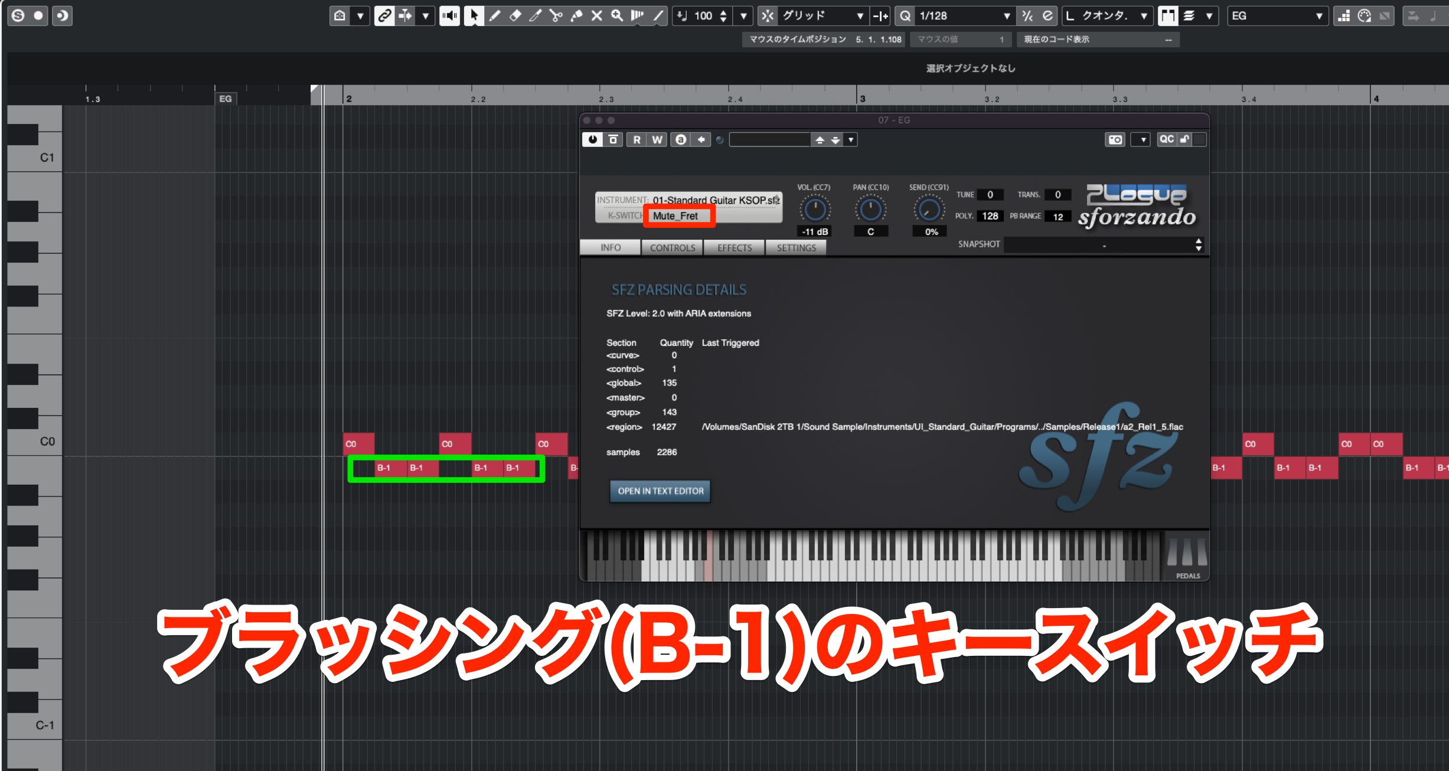Toggle Grid Relative snap icon
The height and width of the screenshot is (771, 1449).
(x=880, y=16)
